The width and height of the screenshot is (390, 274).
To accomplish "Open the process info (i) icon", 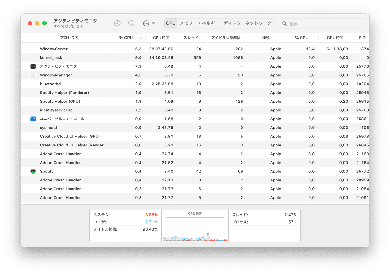I will tap(131, 23).
